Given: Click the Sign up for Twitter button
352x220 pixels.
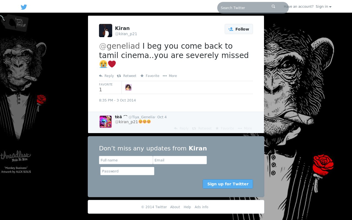Looking at the screenshot, I should (228, 184).
